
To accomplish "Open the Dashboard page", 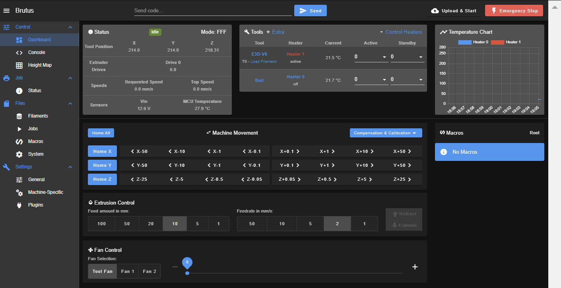I will tap(40, 40).
